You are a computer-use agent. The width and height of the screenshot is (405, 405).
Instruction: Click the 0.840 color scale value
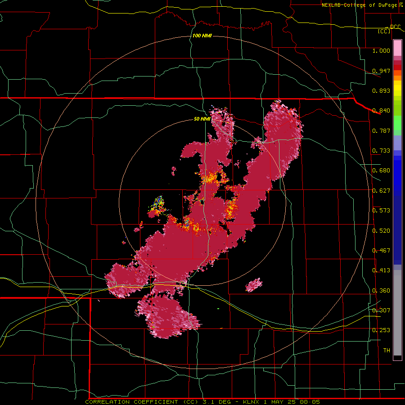pos(381,111)
